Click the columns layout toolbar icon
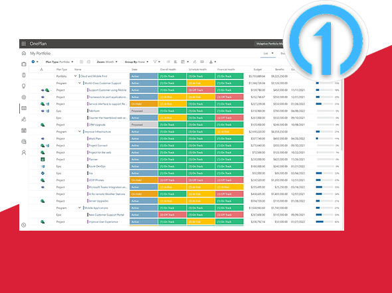The width and height of the screenshot is (392, 293). click(183, 62)
